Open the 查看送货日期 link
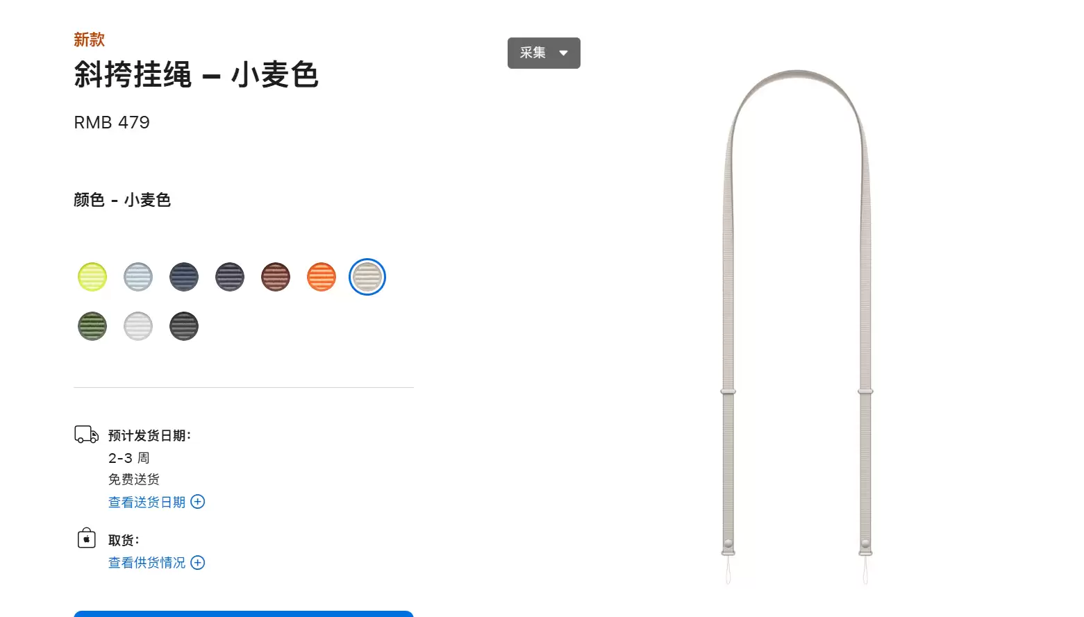Screen dimensions: 1084x617 147,502
